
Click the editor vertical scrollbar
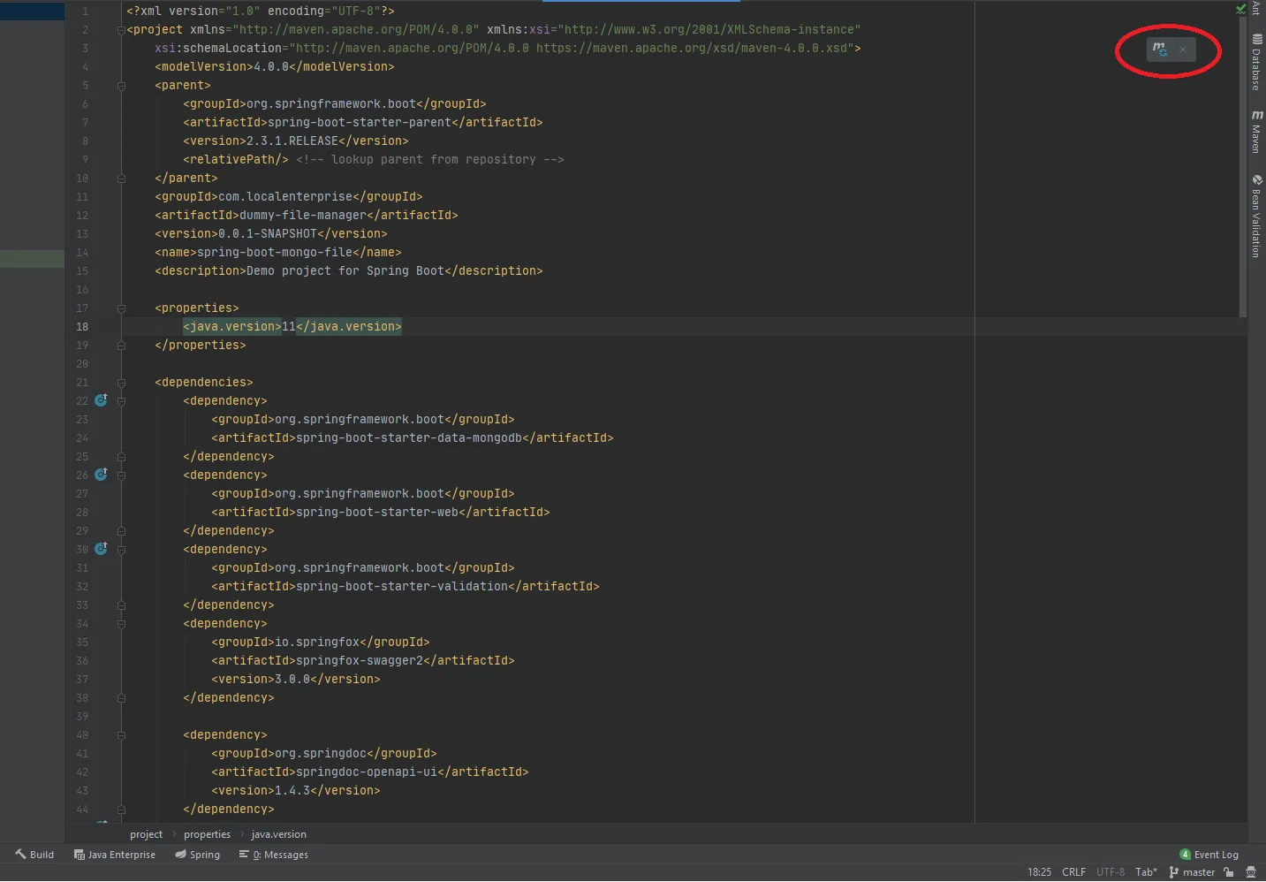(x=1243, y=168)
